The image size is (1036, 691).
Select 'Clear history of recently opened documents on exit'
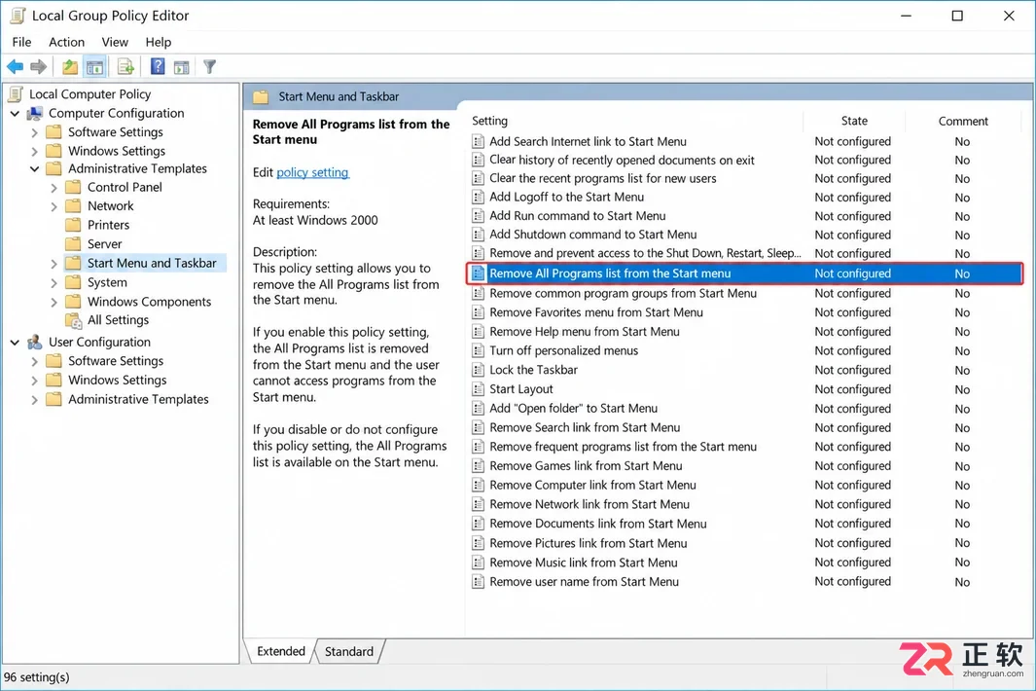pos(622,160)
